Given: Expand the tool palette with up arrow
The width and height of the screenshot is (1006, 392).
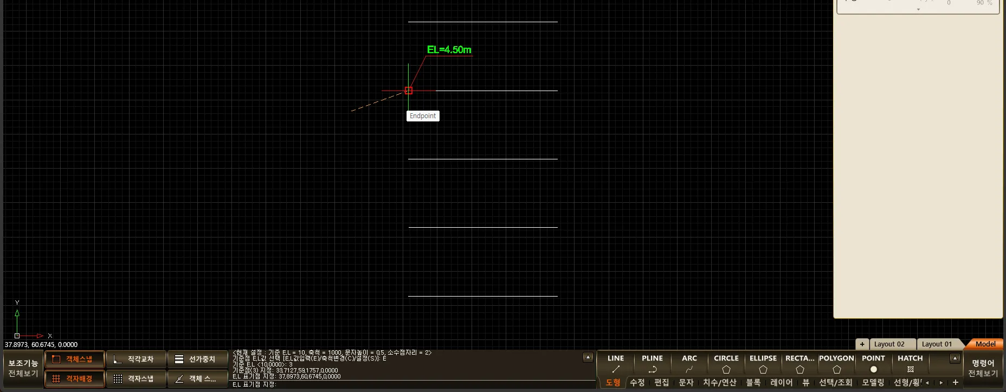Looking at the screenshot, I should pos(955,358).
